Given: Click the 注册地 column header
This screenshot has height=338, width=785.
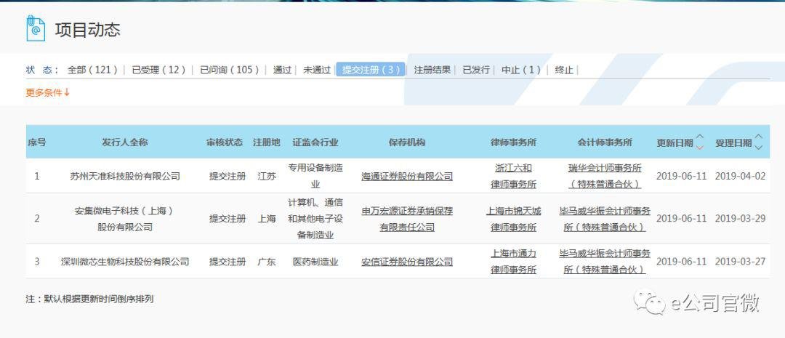Looking at the screenshot, I should tap(267, 142).
